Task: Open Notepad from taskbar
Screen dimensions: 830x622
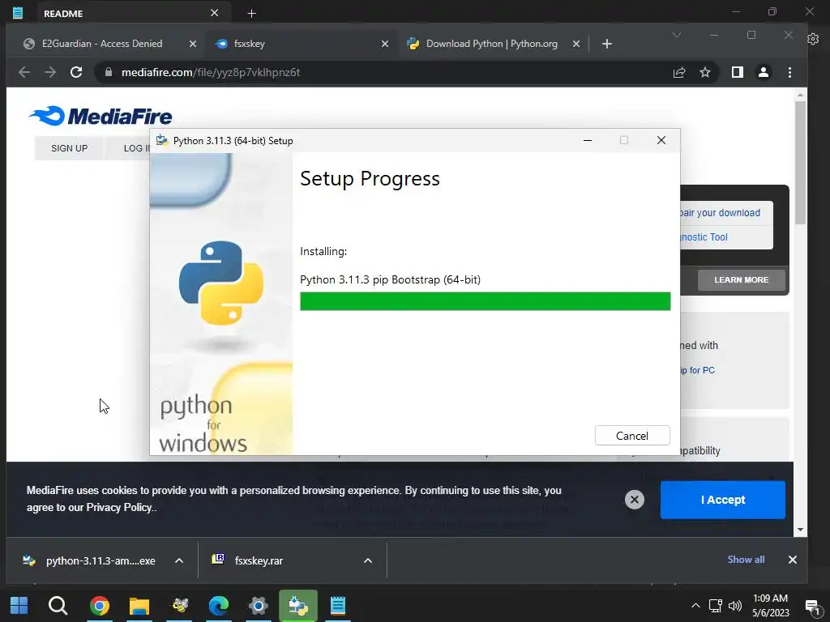Action: coord(338,606)
